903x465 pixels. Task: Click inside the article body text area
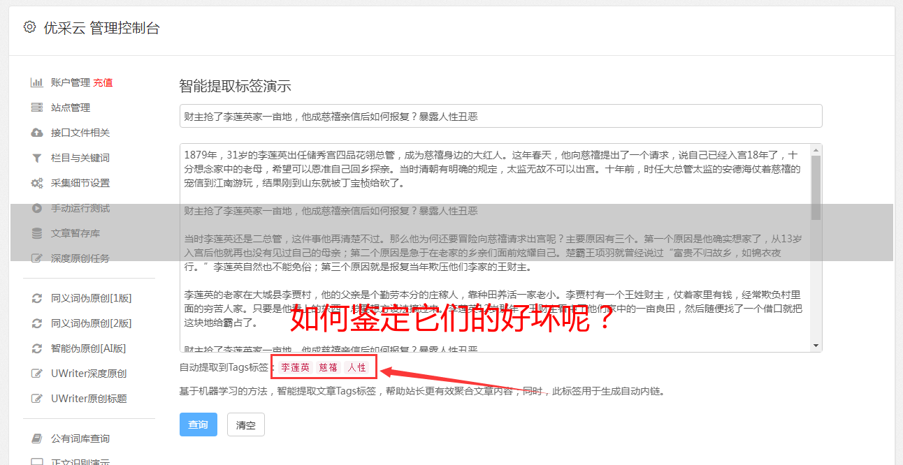point(495,248)
